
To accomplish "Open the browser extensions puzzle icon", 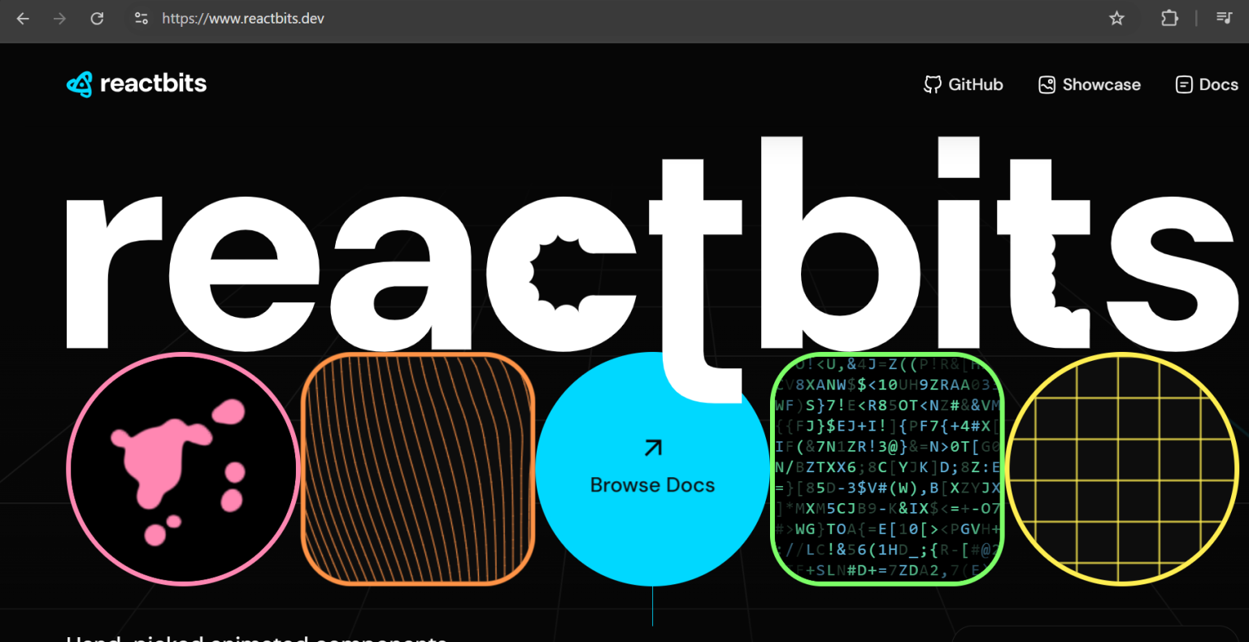I will pyautogui.click(x=1169, y=18).
